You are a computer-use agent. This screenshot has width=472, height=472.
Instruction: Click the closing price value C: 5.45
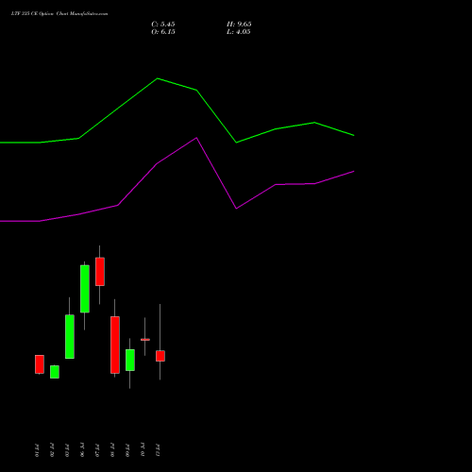163,25
